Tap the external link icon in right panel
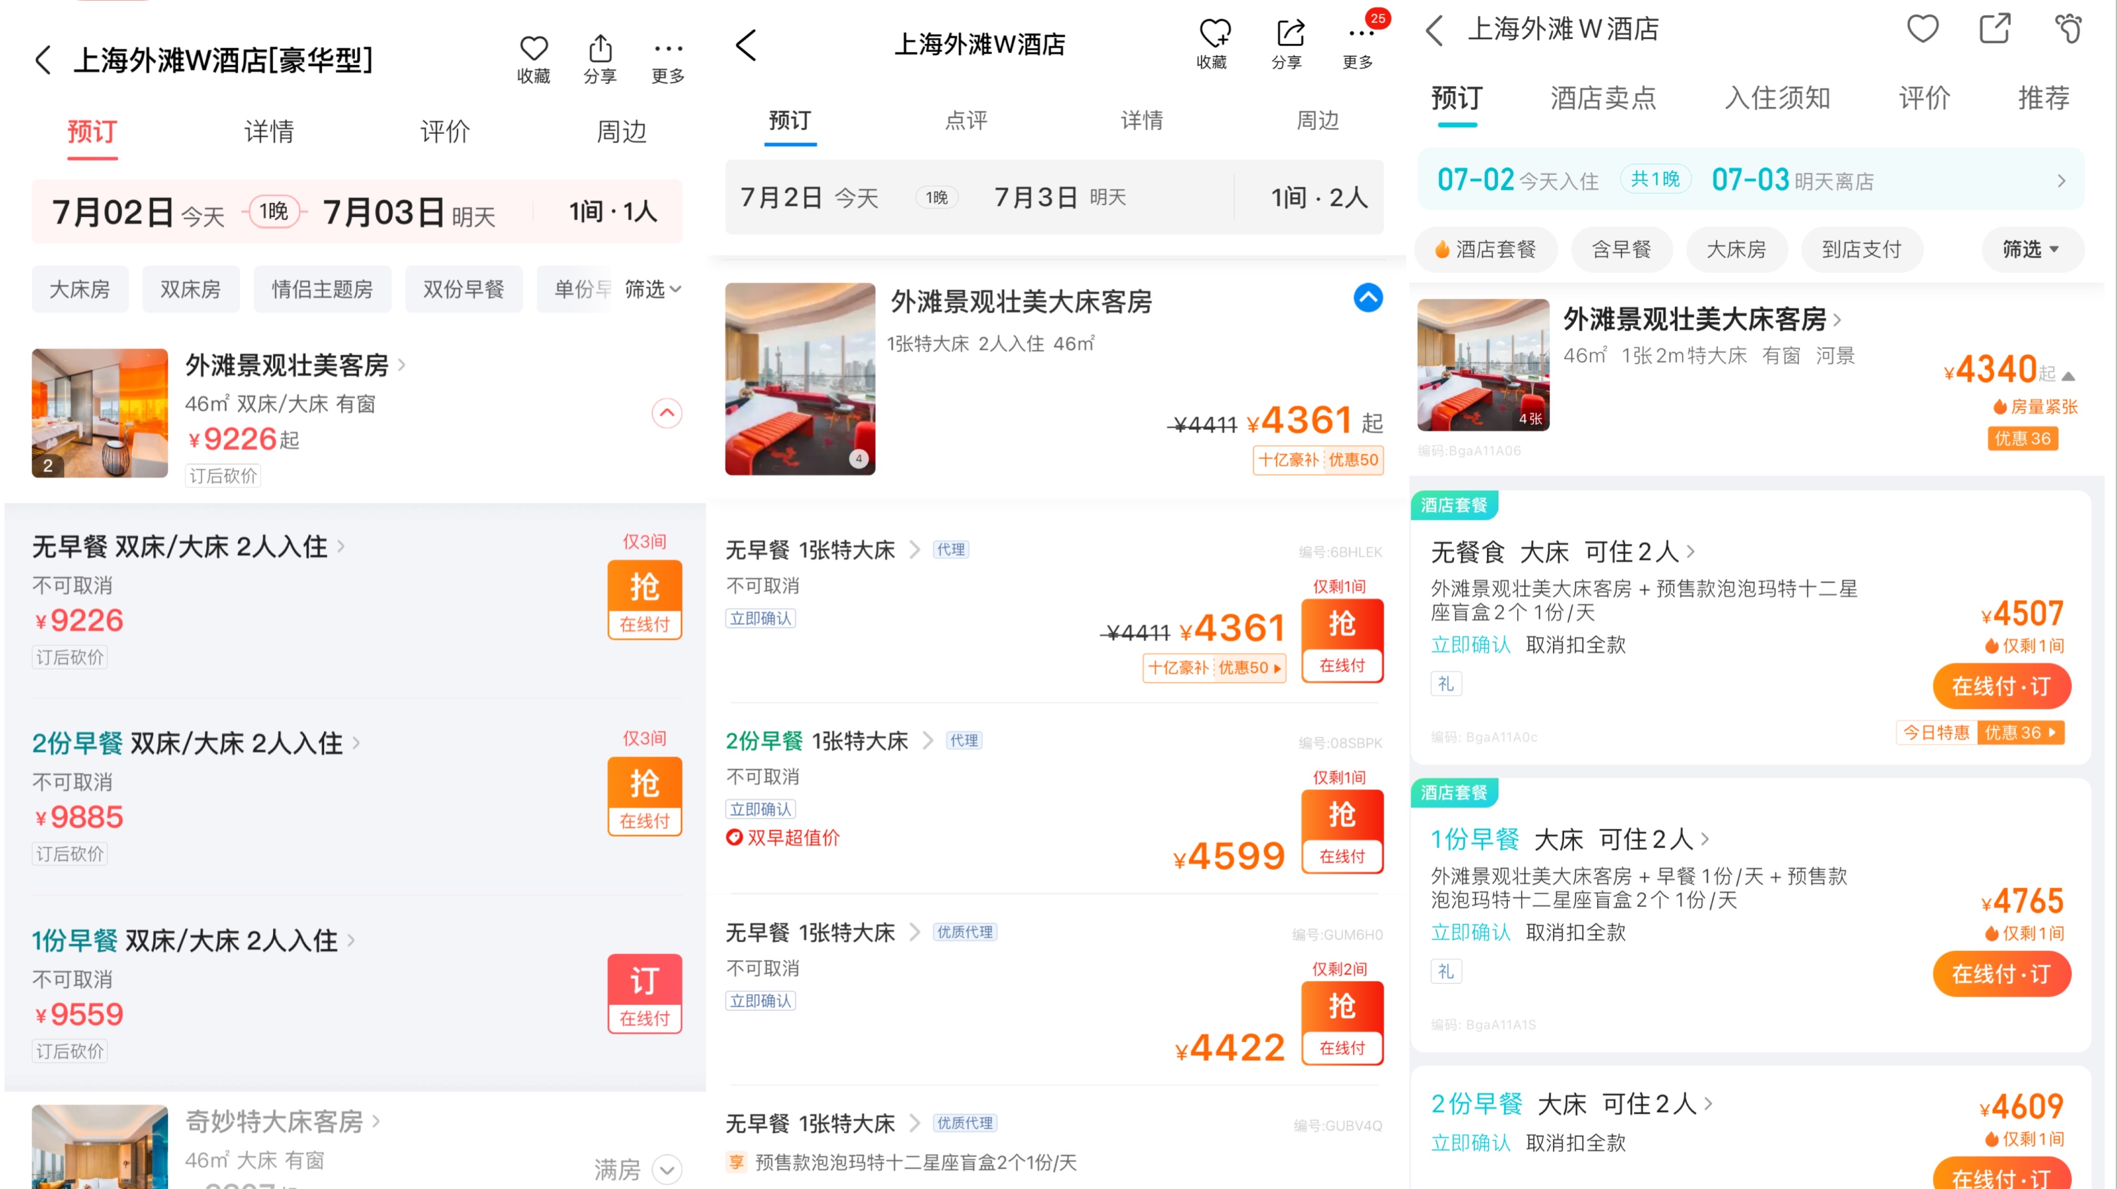 pyautogui.click(x=1994, y=28)
